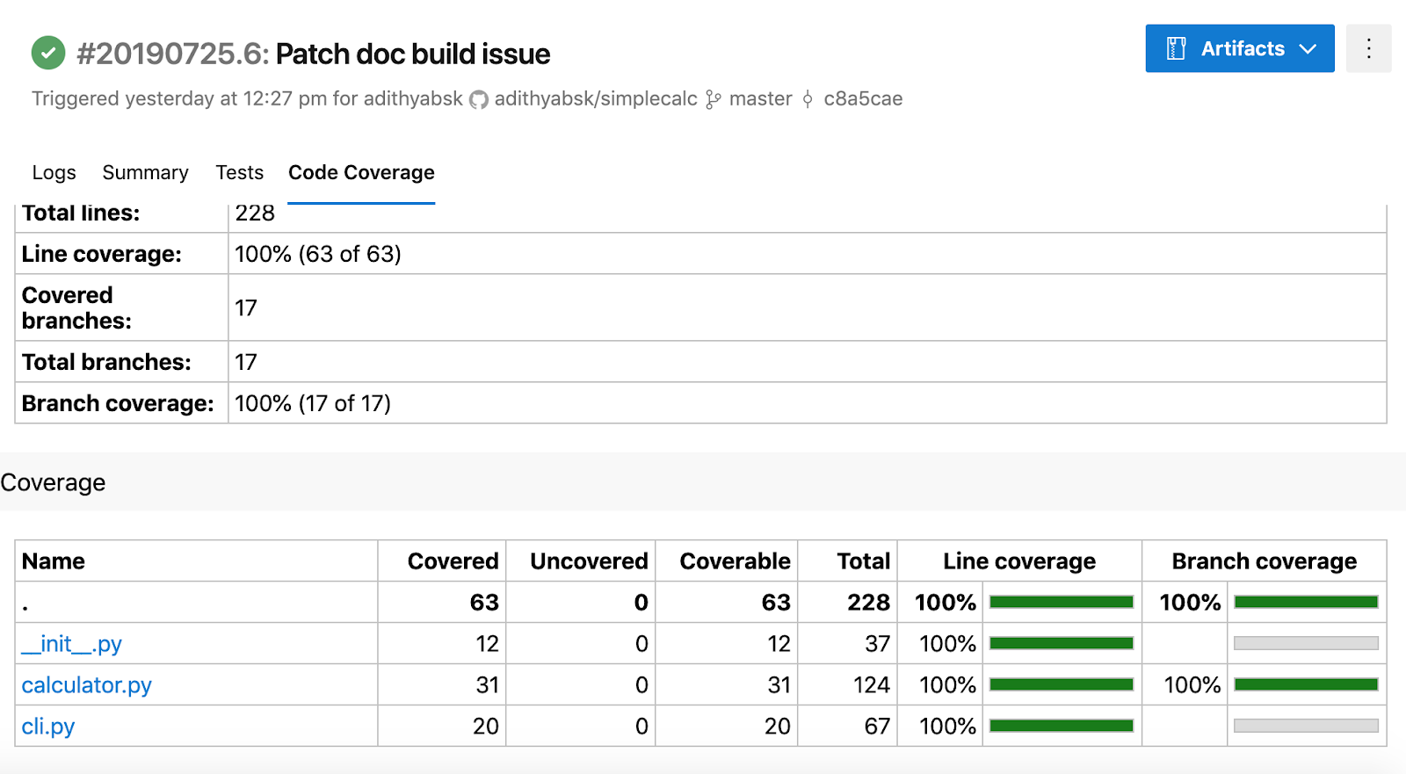Click the cli.py file link
1406x774 pixels.
click(x=47, y=727)
